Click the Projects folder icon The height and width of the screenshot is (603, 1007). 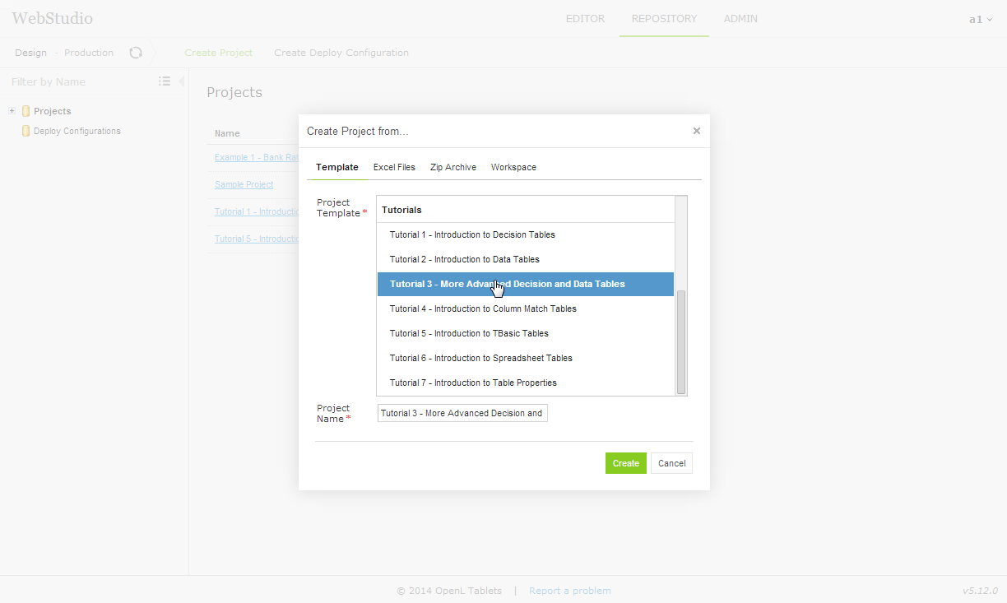pyautogui.click(x=26, y=110)
